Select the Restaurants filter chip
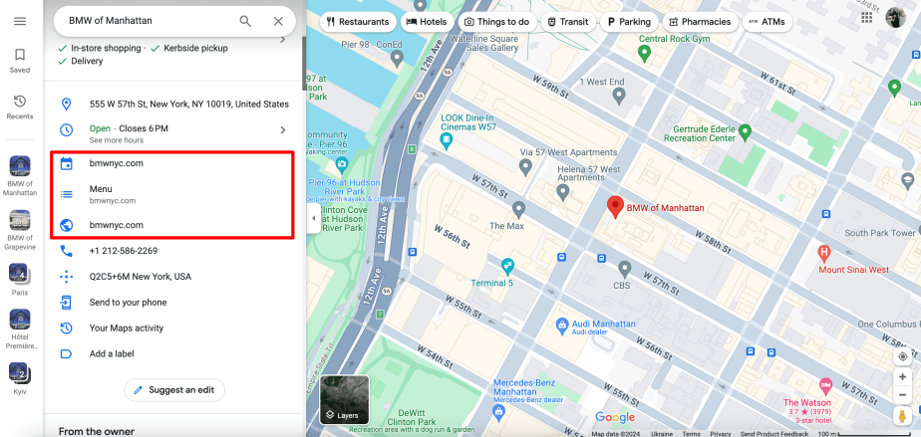This screenshot has height=437, width=921. pyautogui.click(x=357, y=21)
